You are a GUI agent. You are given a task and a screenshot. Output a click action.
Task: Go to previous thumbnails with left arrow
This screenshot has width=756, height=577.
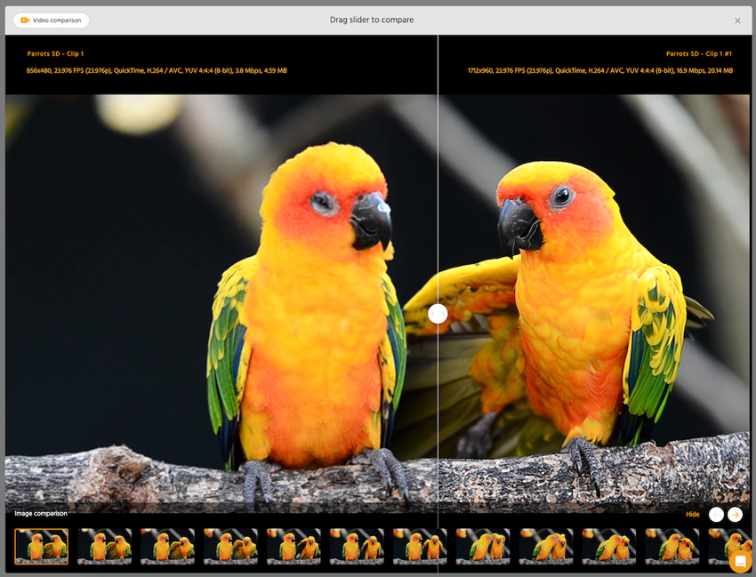[x=717, y=515]
